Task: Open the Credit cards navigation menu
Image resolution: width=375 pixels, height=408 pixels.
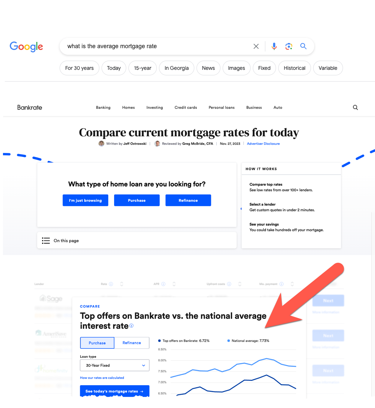Action: coord(185,107)
